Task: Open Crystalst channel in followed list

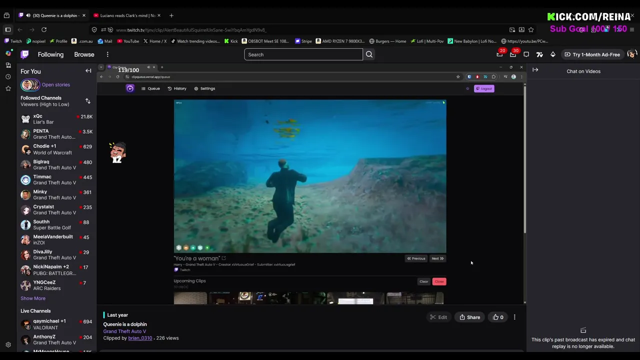Action: [x=56, y=209]
